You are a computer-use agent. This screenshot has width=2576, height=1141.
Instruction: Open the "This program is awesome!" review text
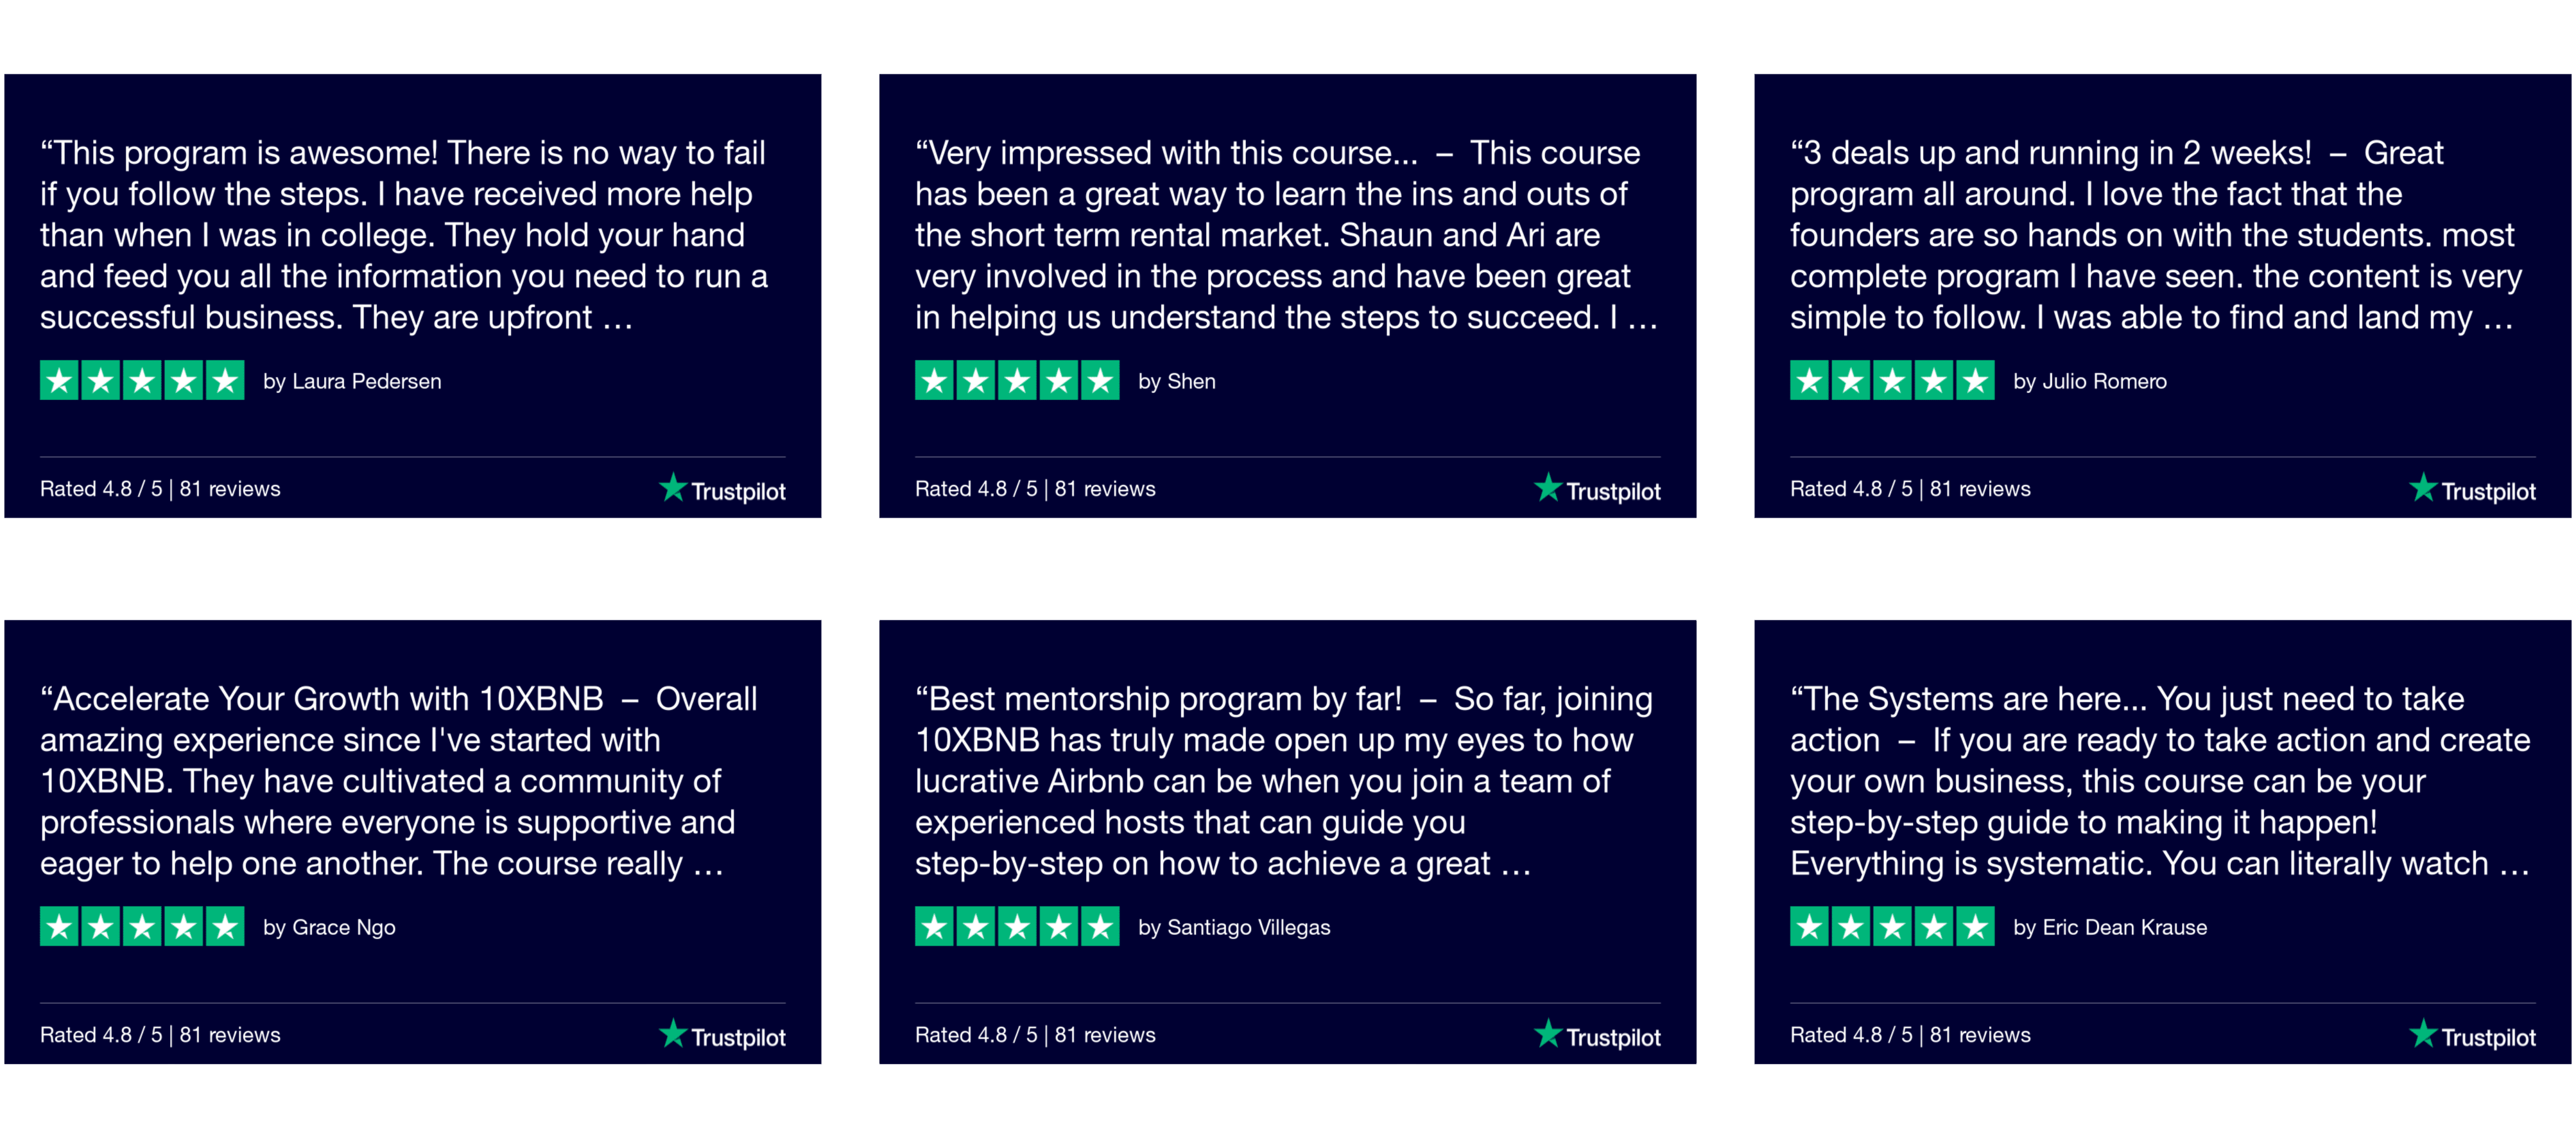click(x=404, y=235)
